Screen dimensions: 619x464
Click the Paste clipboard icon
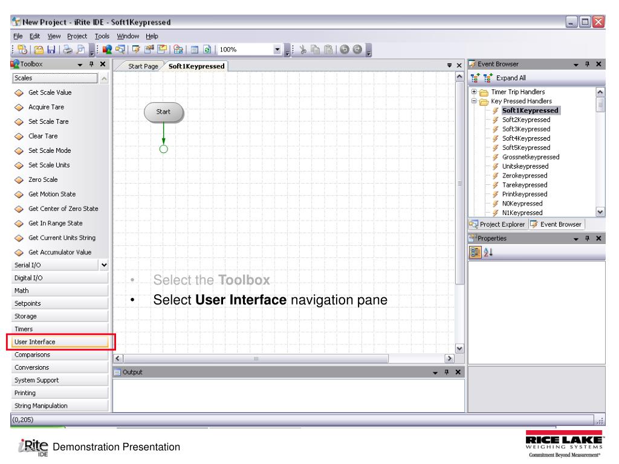(x=328, y=50)
